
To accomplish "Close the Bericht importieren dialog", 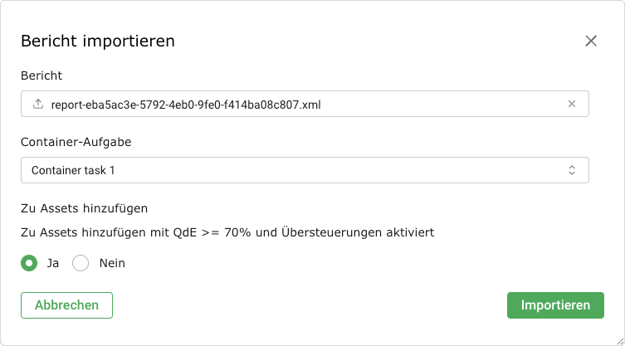I will [x=591, y=41].
